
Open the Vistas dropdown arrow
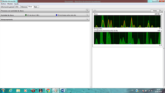pos(160,11)
